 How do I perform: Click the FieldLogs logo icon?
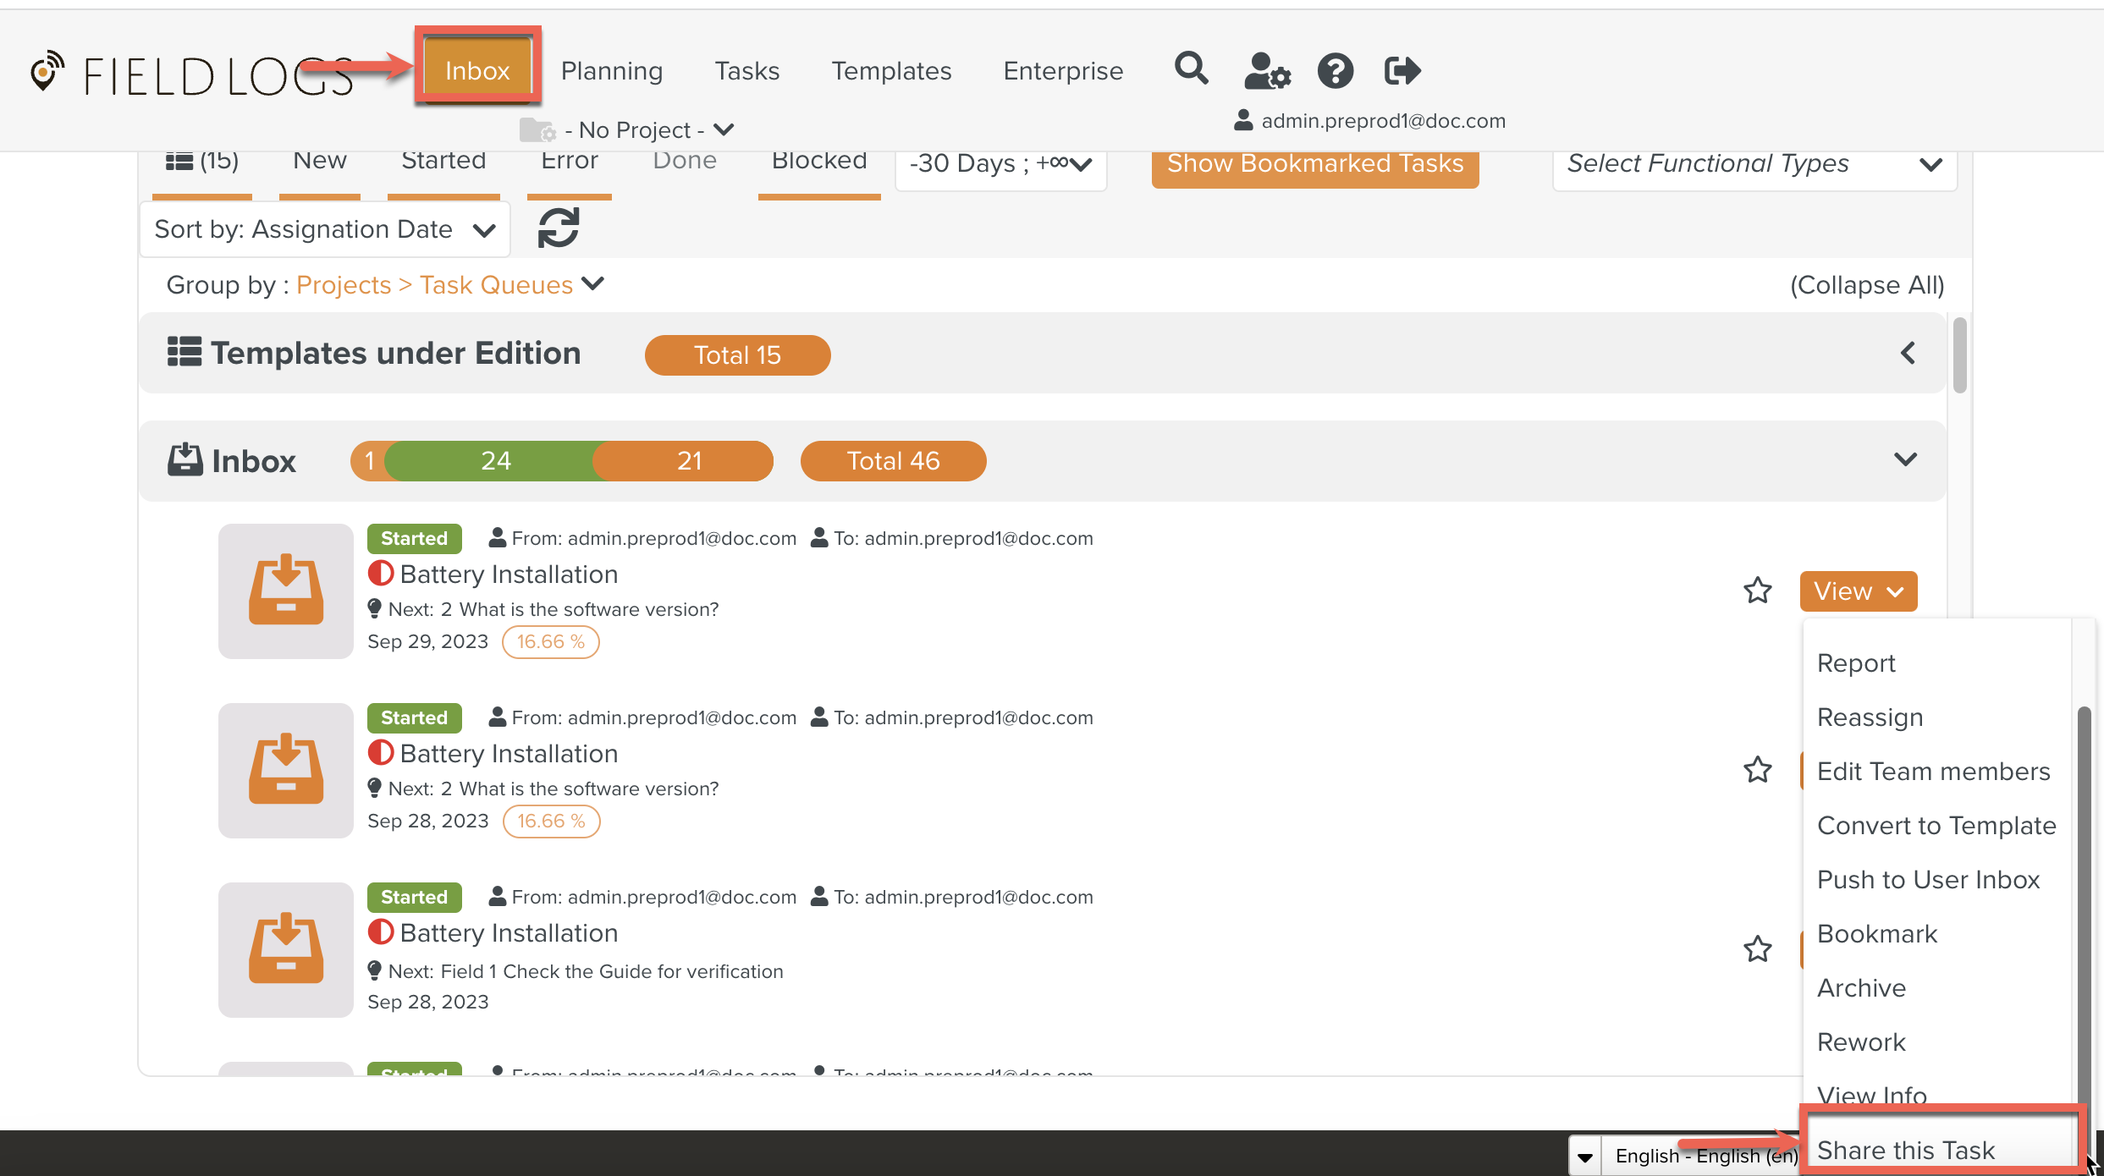47,72
